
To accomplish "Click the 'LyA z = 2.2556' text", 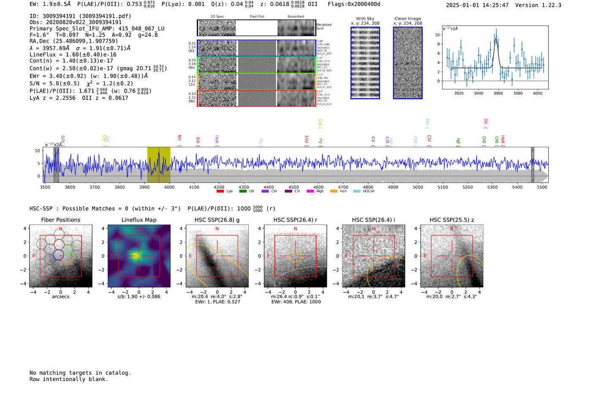I will pos(52,98).
